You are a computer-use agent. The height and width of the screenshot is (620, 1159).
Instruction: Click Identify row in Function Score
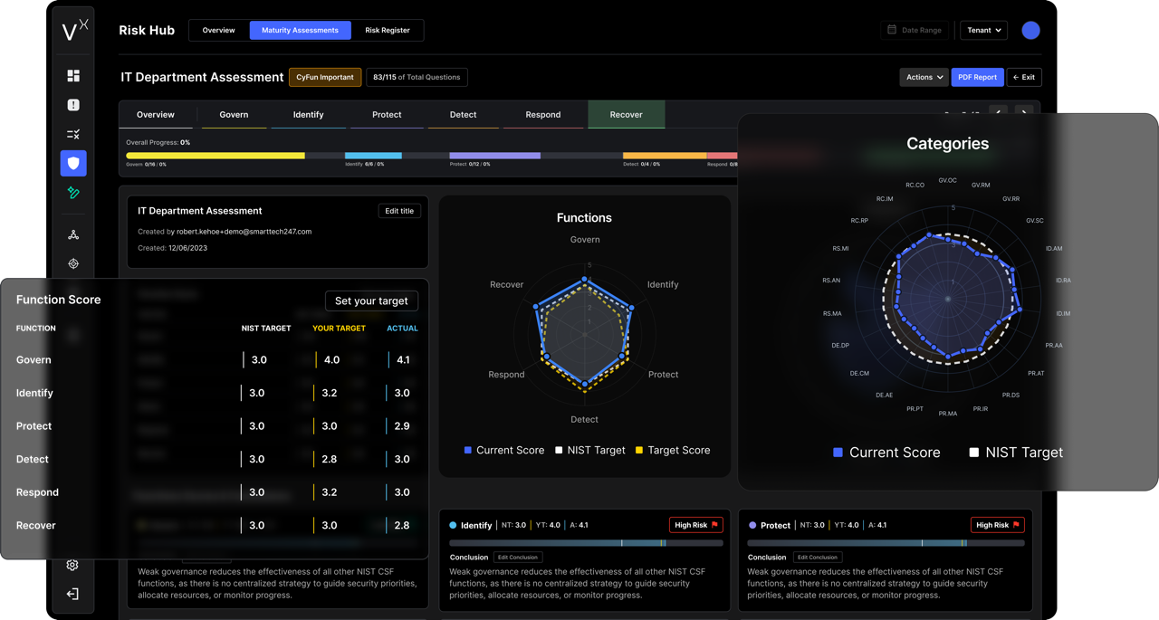(x=216, y=393)
